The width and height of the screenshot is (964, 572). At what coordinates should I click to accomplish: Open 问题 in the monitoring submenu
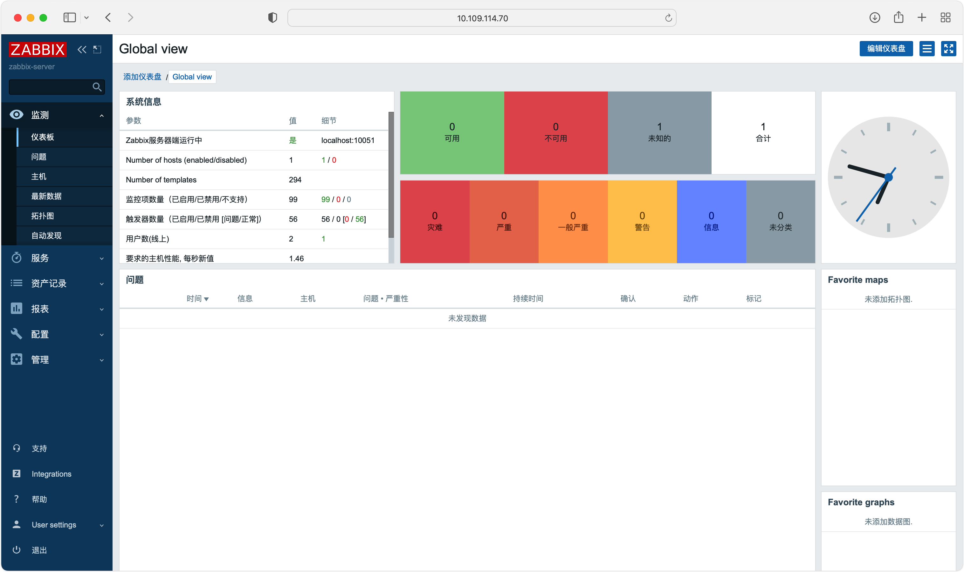pos(65,156)
